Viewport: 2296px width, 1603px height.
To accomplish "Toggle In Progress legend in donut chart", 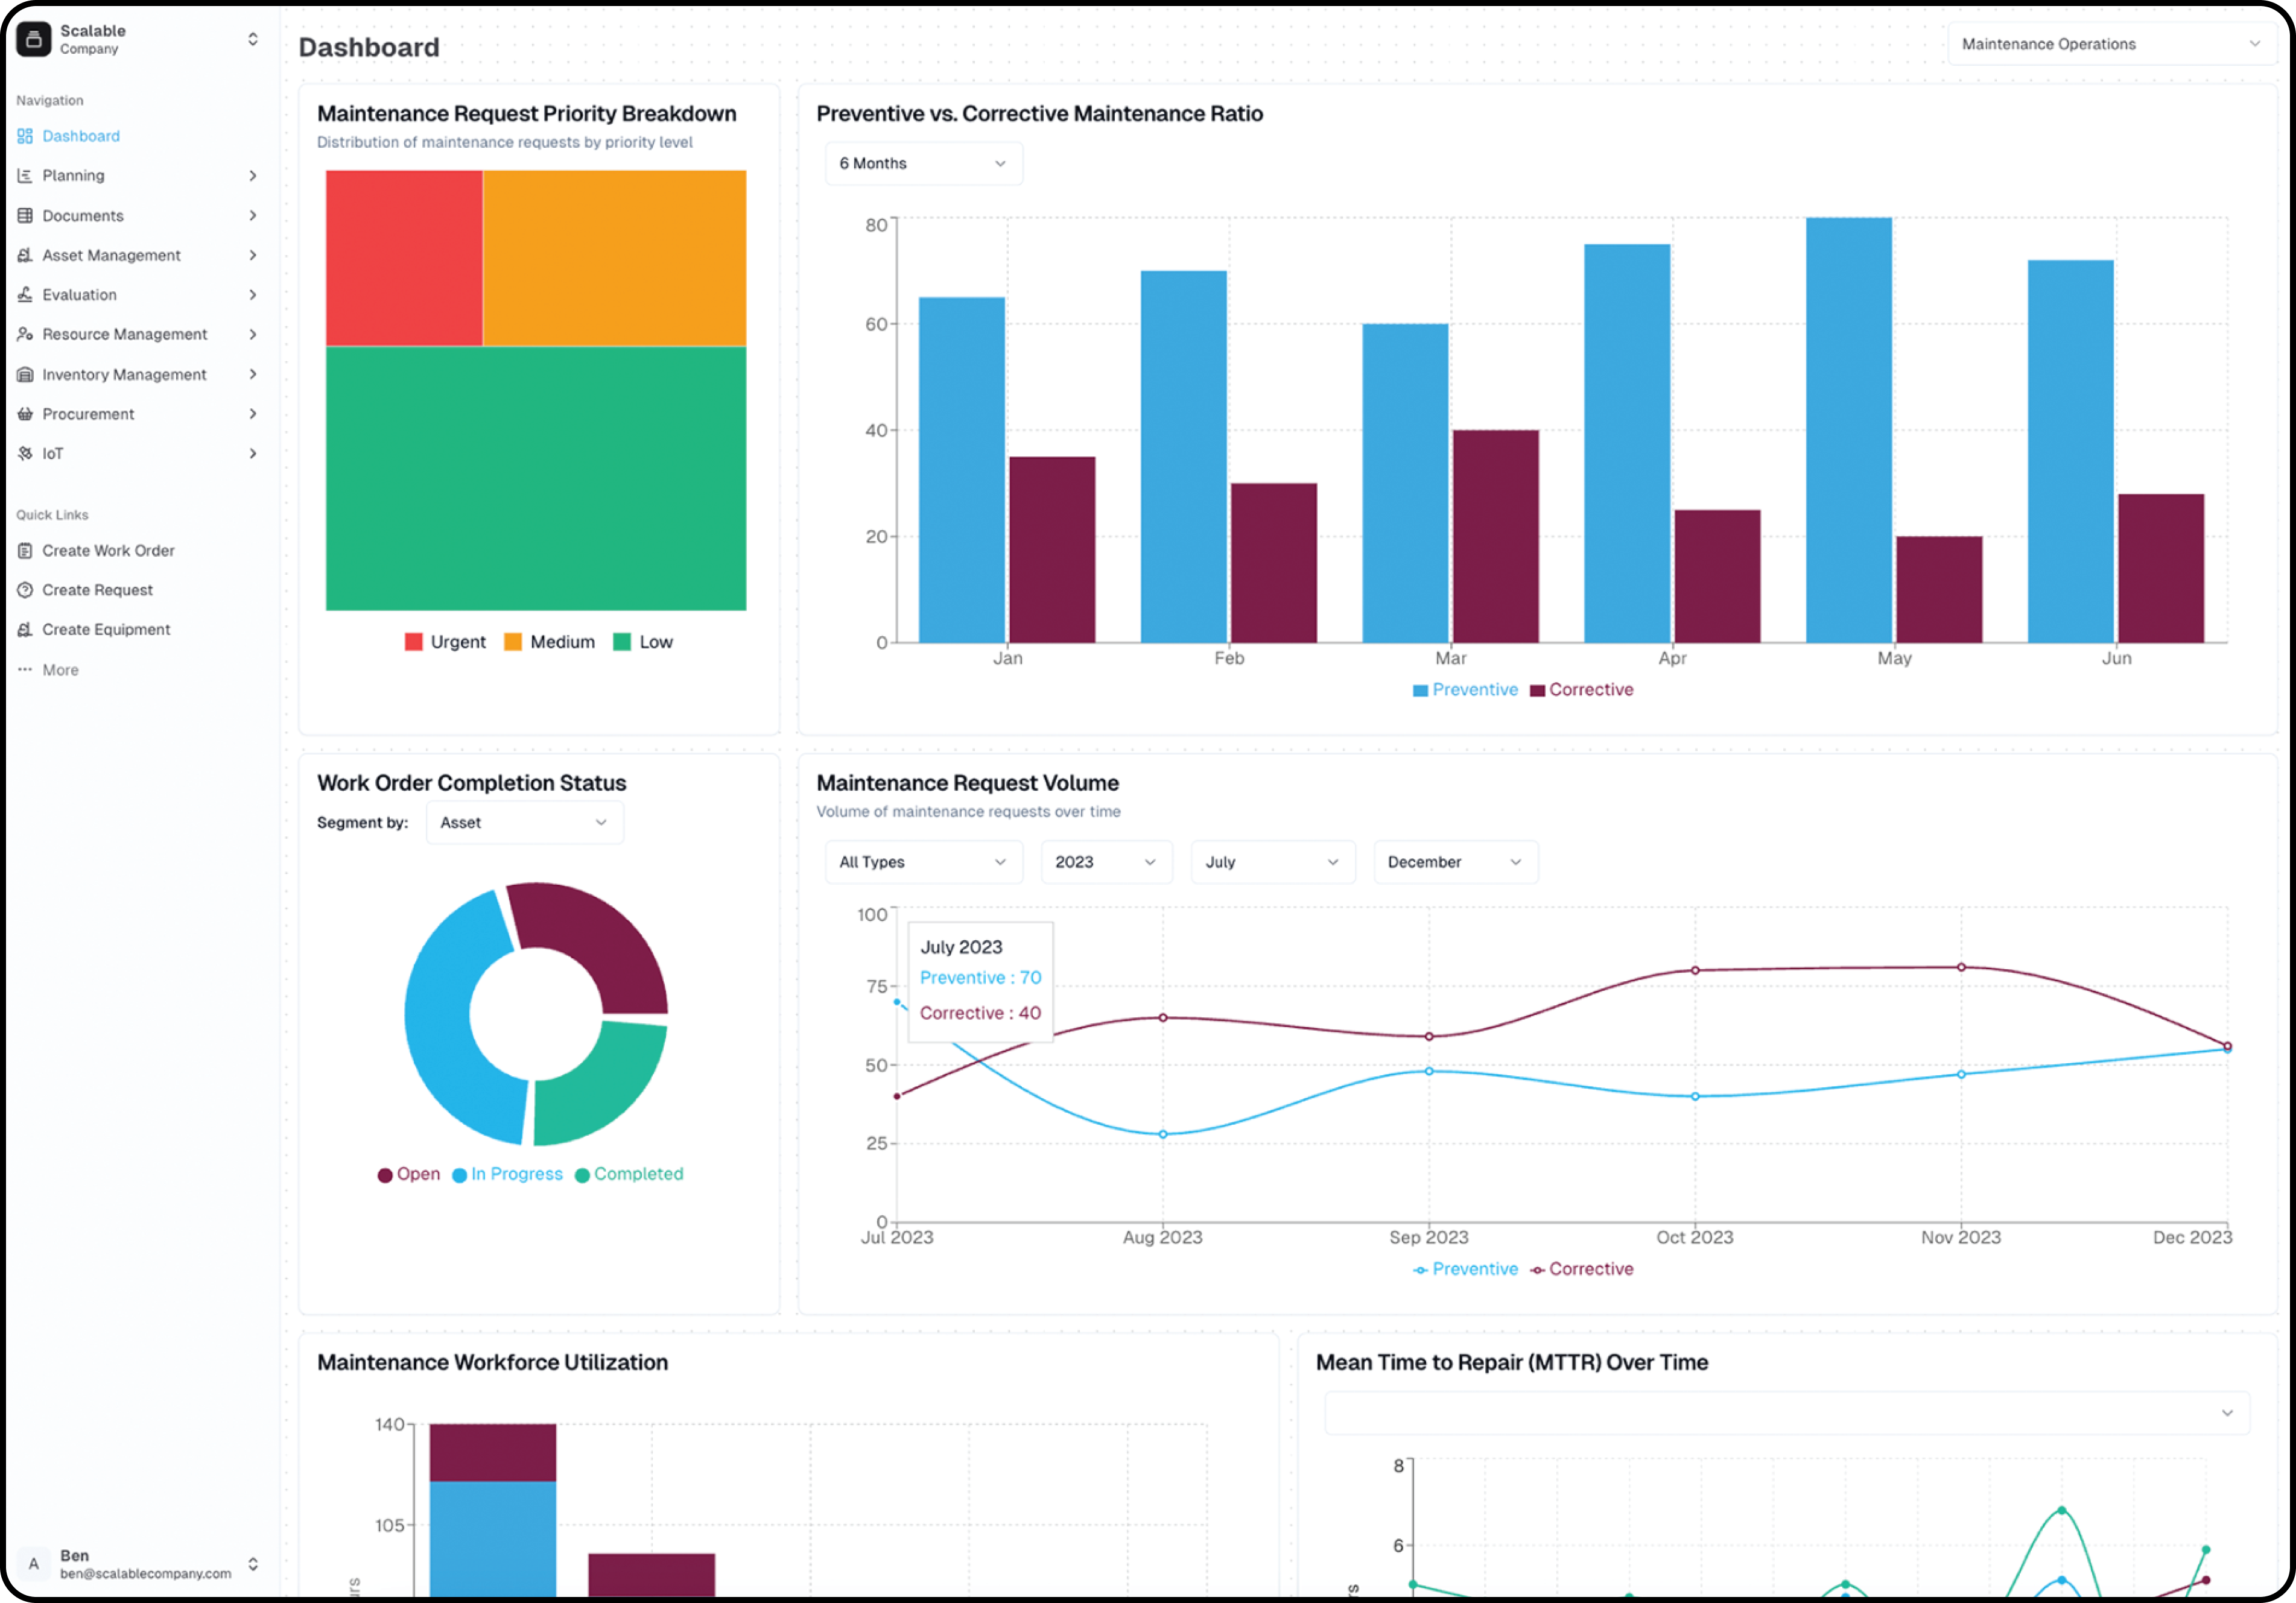I will pyautogui.click(x=507, y=1175).
